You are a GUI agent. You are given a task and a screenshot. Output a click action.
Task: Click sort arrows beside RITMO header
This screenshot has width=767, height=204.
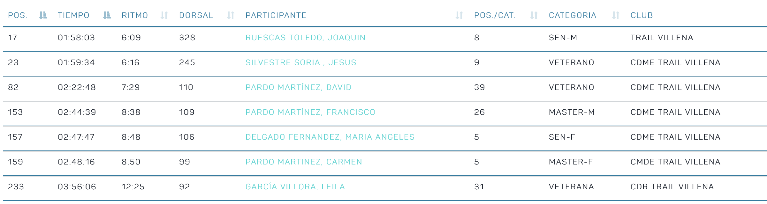point(164,15)
